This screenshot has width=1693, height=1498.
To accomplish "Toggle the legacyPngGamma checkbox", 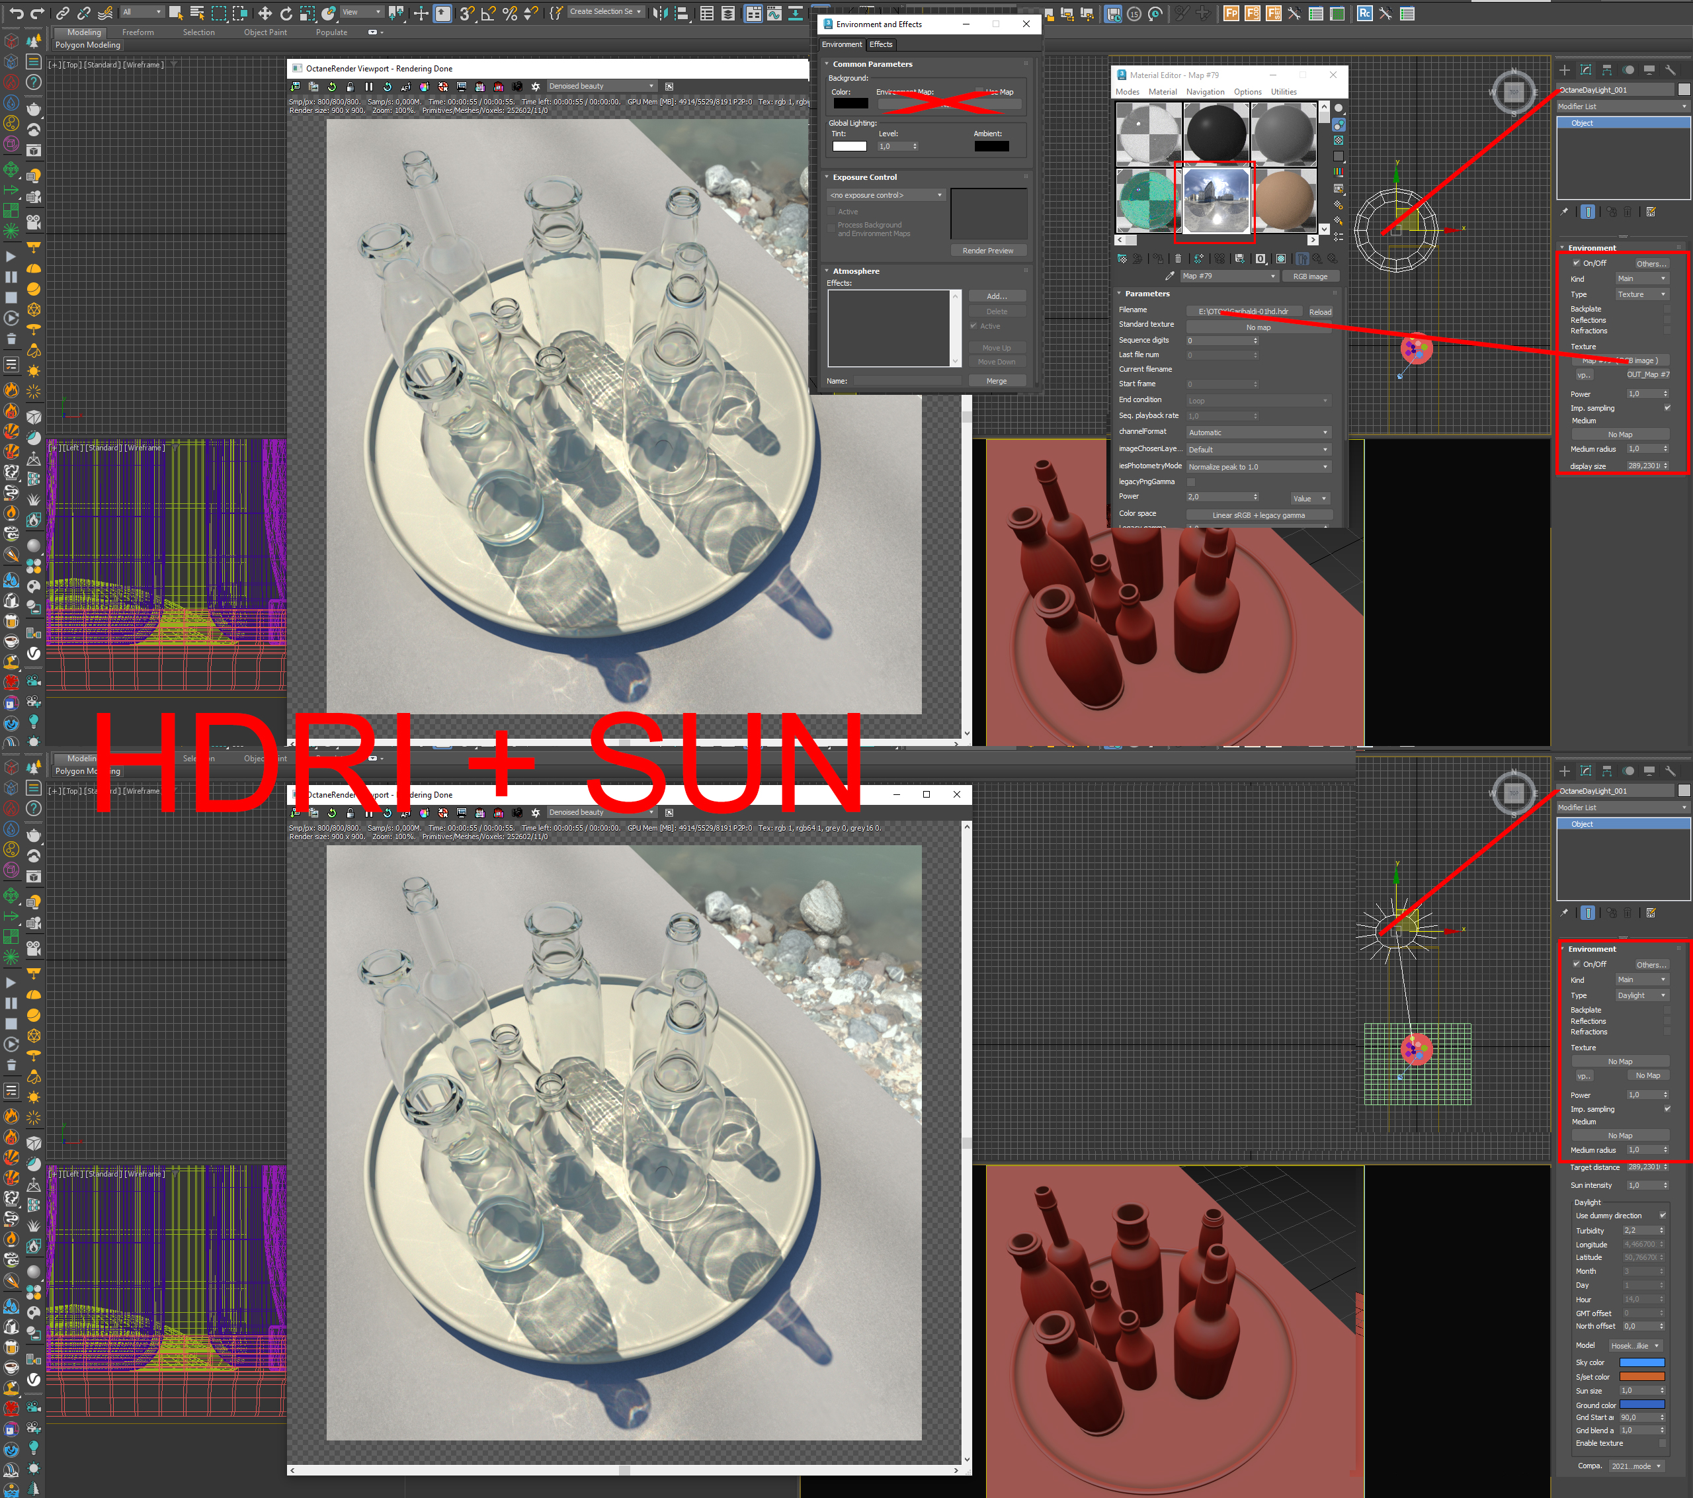I will click(1191, 481).
